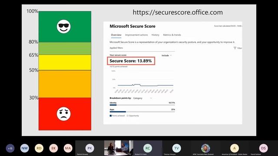Switch to the Improvement actions tab
The width and height of the screenshot is (278, 156).
point(136,35)
